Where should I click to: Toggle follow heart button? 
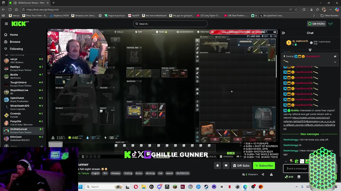tap(226, 166)
